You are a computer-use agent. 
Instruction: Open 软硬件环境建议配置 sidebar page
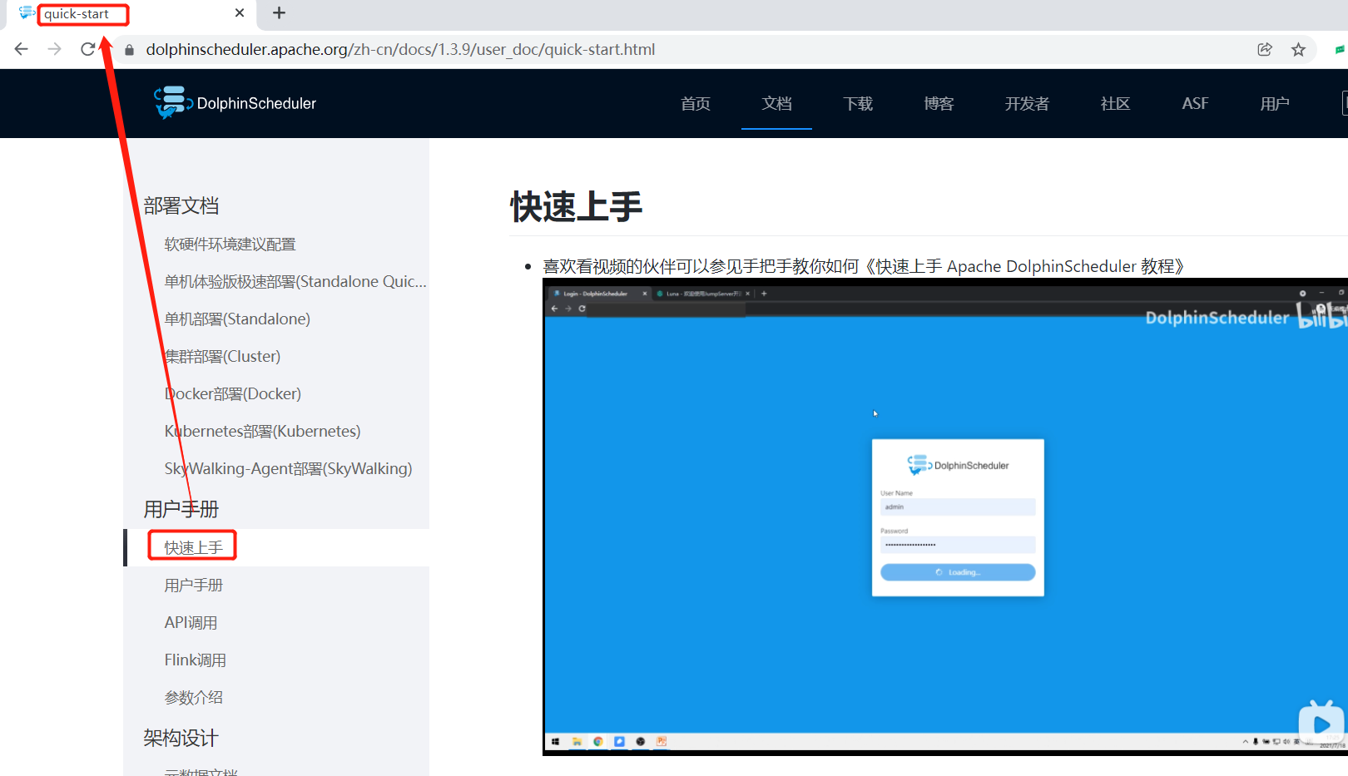point(230,245)
